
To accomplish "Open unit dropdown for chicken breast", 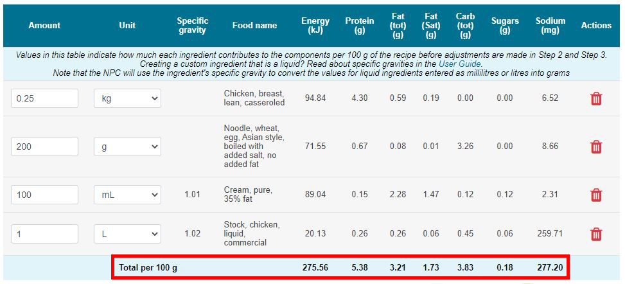I will (127, 98).
